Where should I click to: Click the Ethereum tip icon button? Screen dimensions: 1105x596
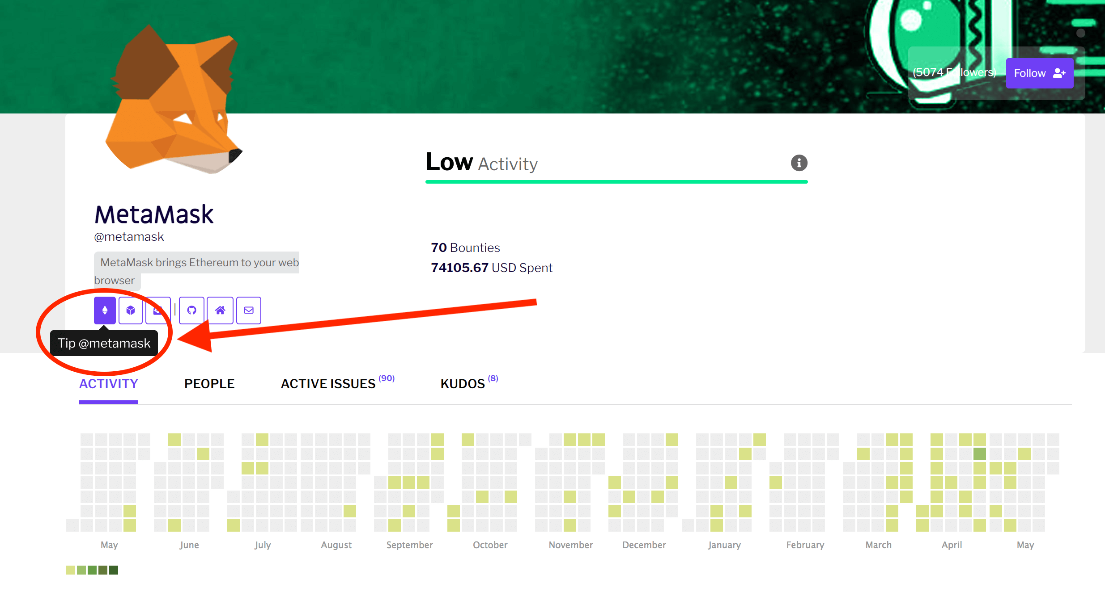(105, 310)
